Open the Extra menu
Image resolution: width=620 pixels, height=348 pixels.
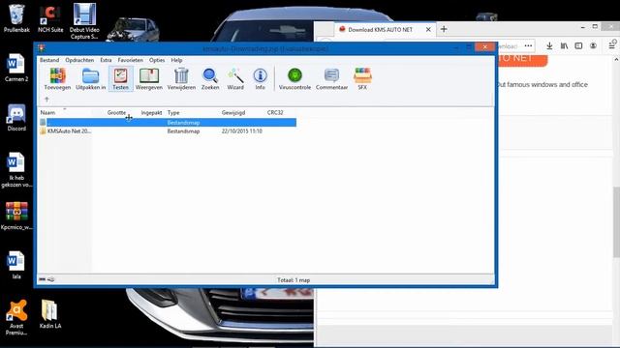click(x=106, y=60)
